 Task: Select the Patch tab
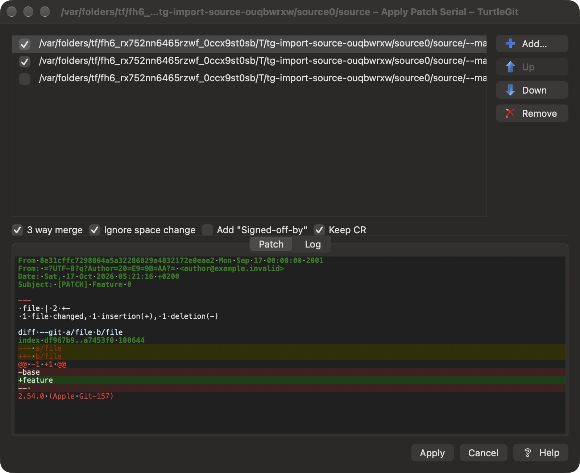271,244
